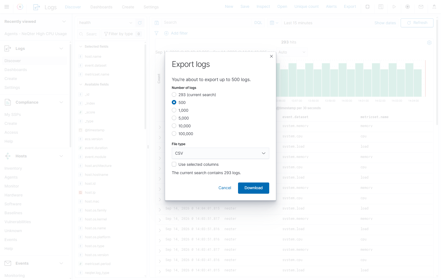The height and width of the screenshot is (280, 441).
Task: Click the Refresh button
Action: (x=417, y=23)
